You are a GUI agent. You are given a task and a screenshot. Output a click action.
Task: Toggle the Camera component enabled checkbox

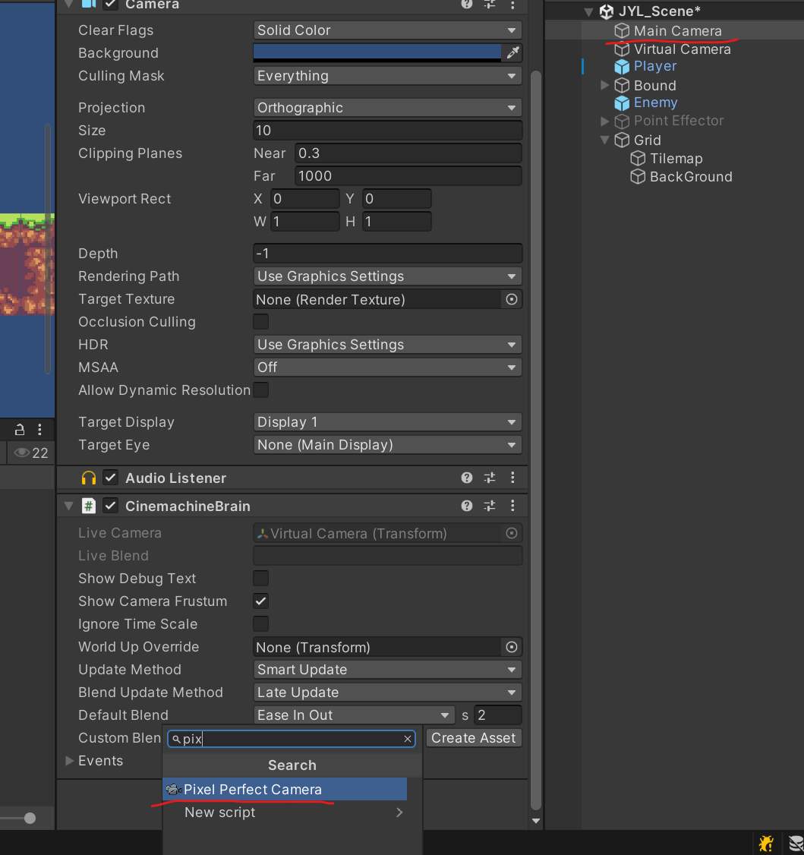click(110, 5)
